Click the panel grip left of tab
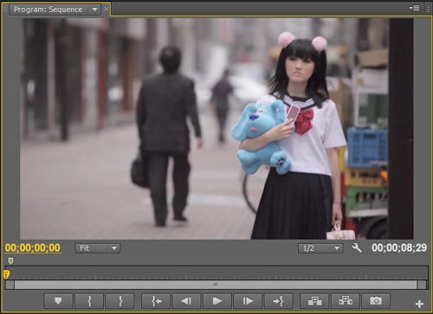The height and width of the screenshot is (314, 433). coord(5,9)
